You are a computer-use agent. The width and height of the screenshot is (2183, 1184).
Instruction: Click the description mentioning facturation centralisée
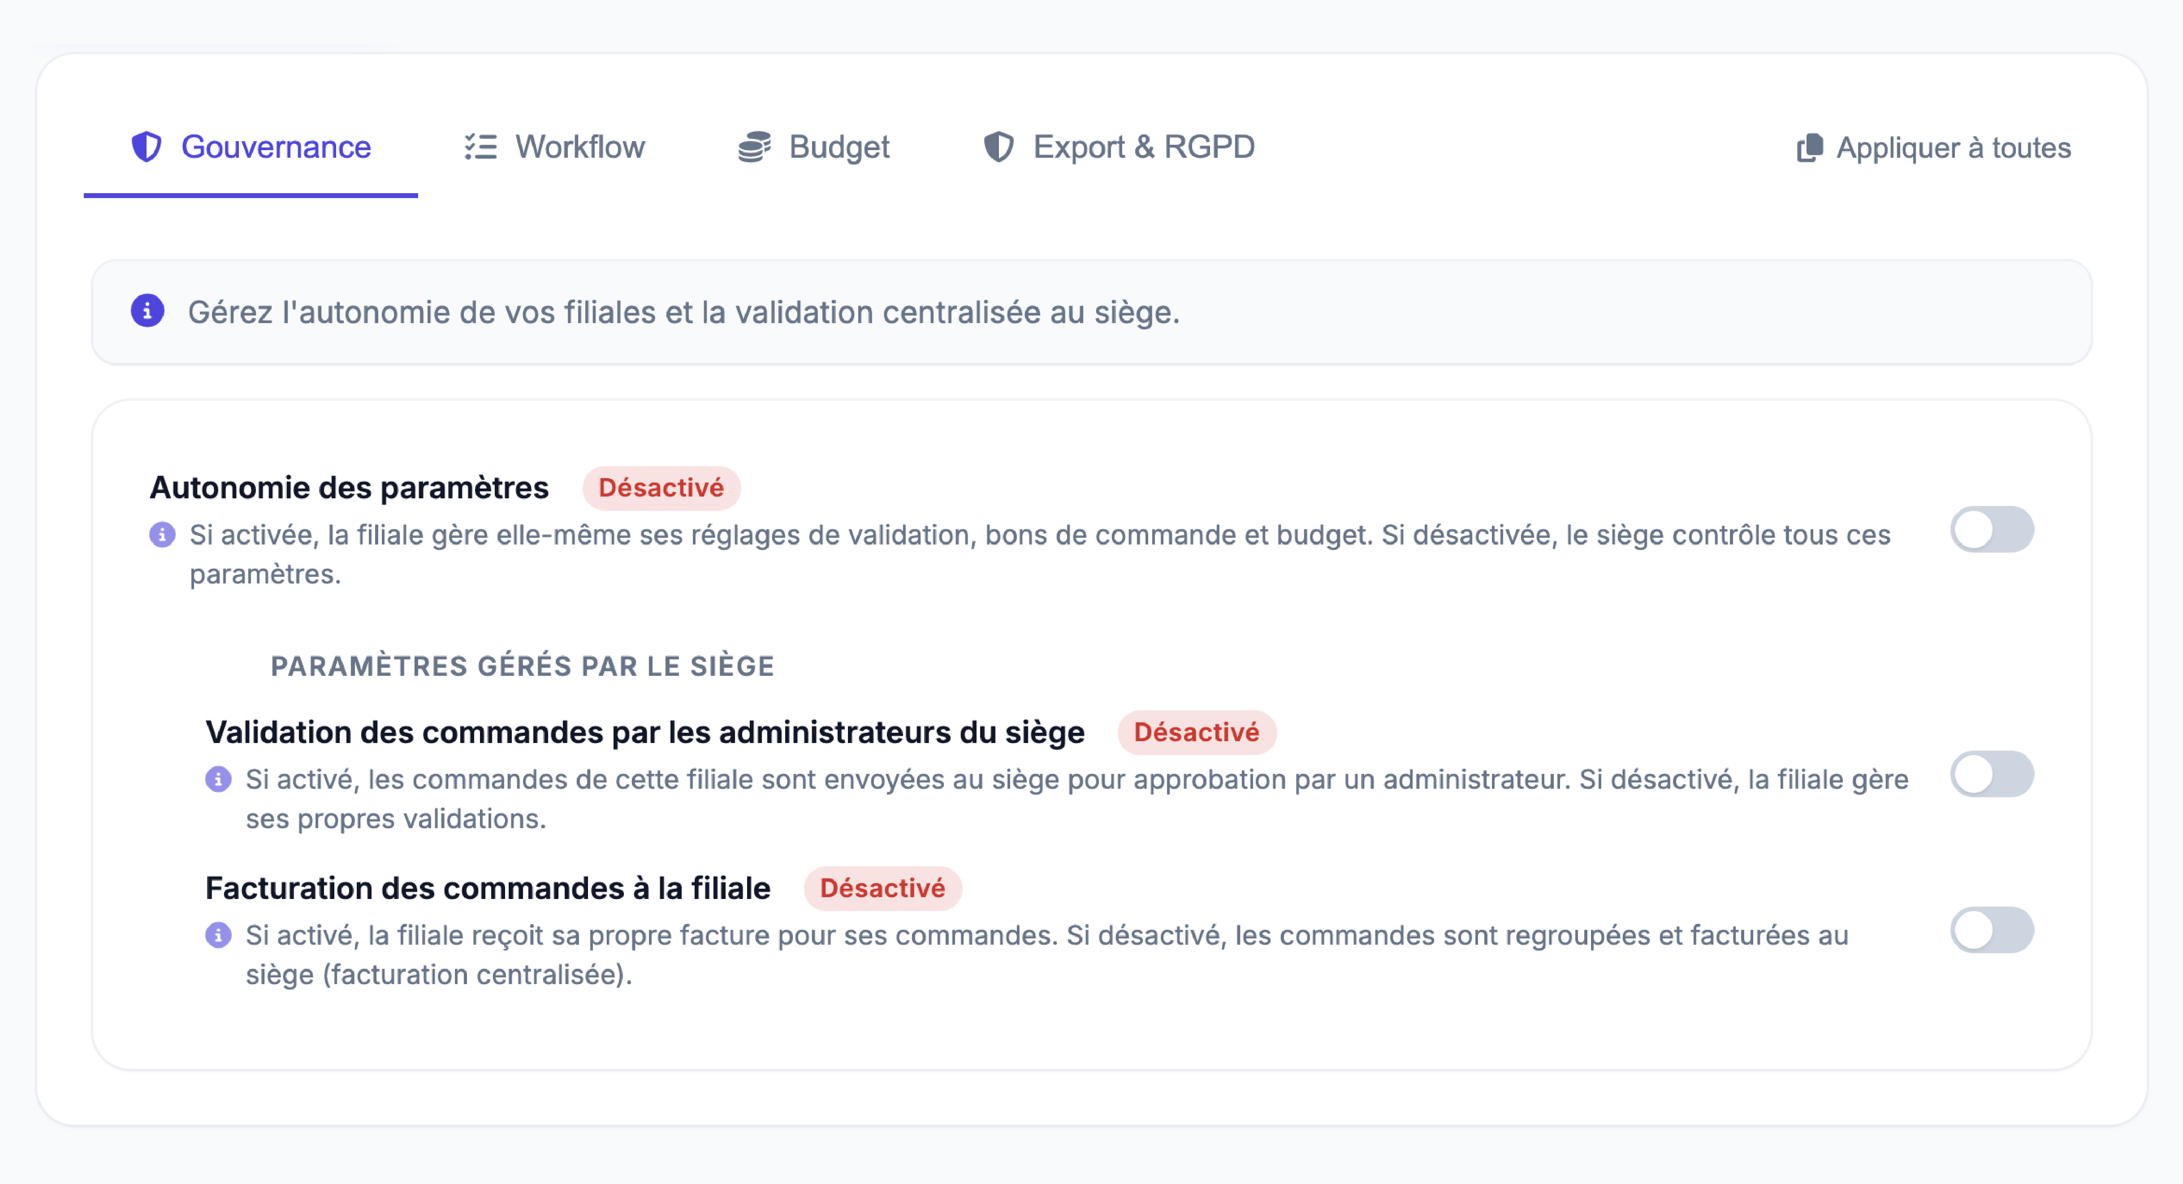click(x=1047, y=954)
